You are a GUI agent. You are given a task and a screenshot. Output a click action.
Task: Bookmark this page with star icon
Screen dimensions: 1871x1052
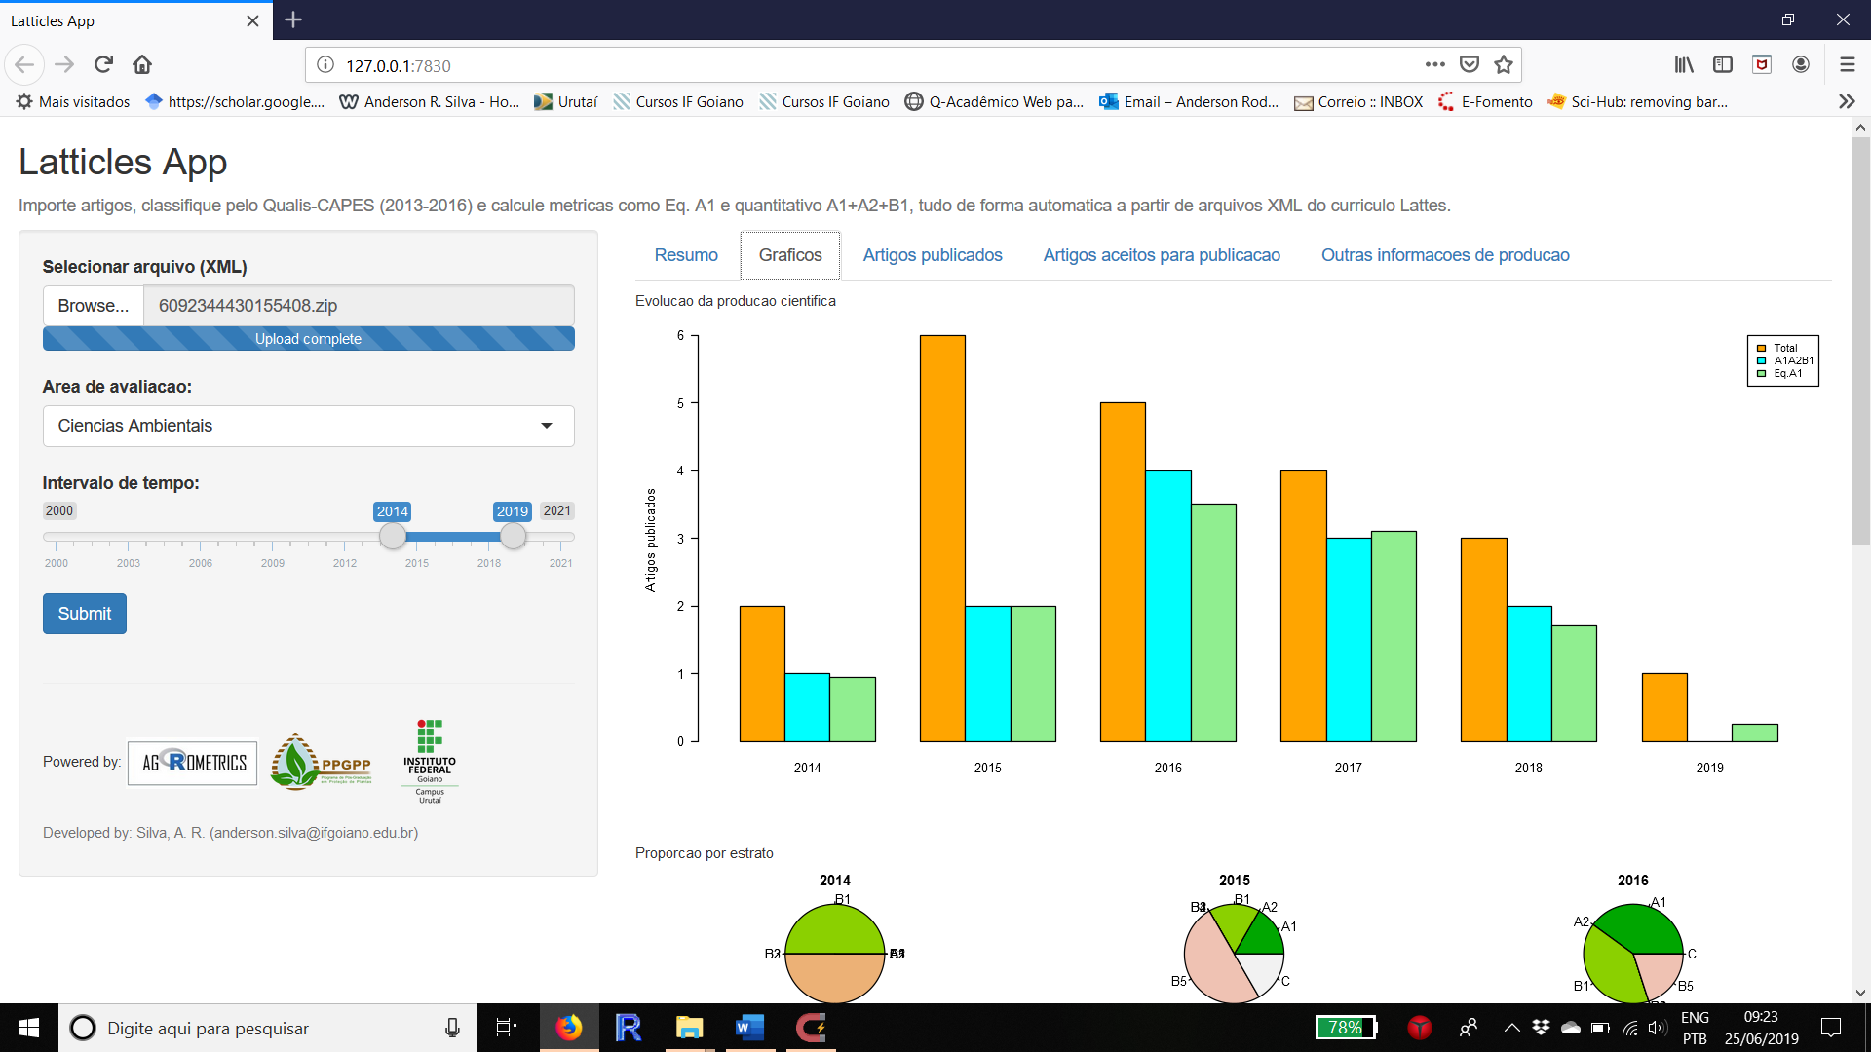[1504, 64]
